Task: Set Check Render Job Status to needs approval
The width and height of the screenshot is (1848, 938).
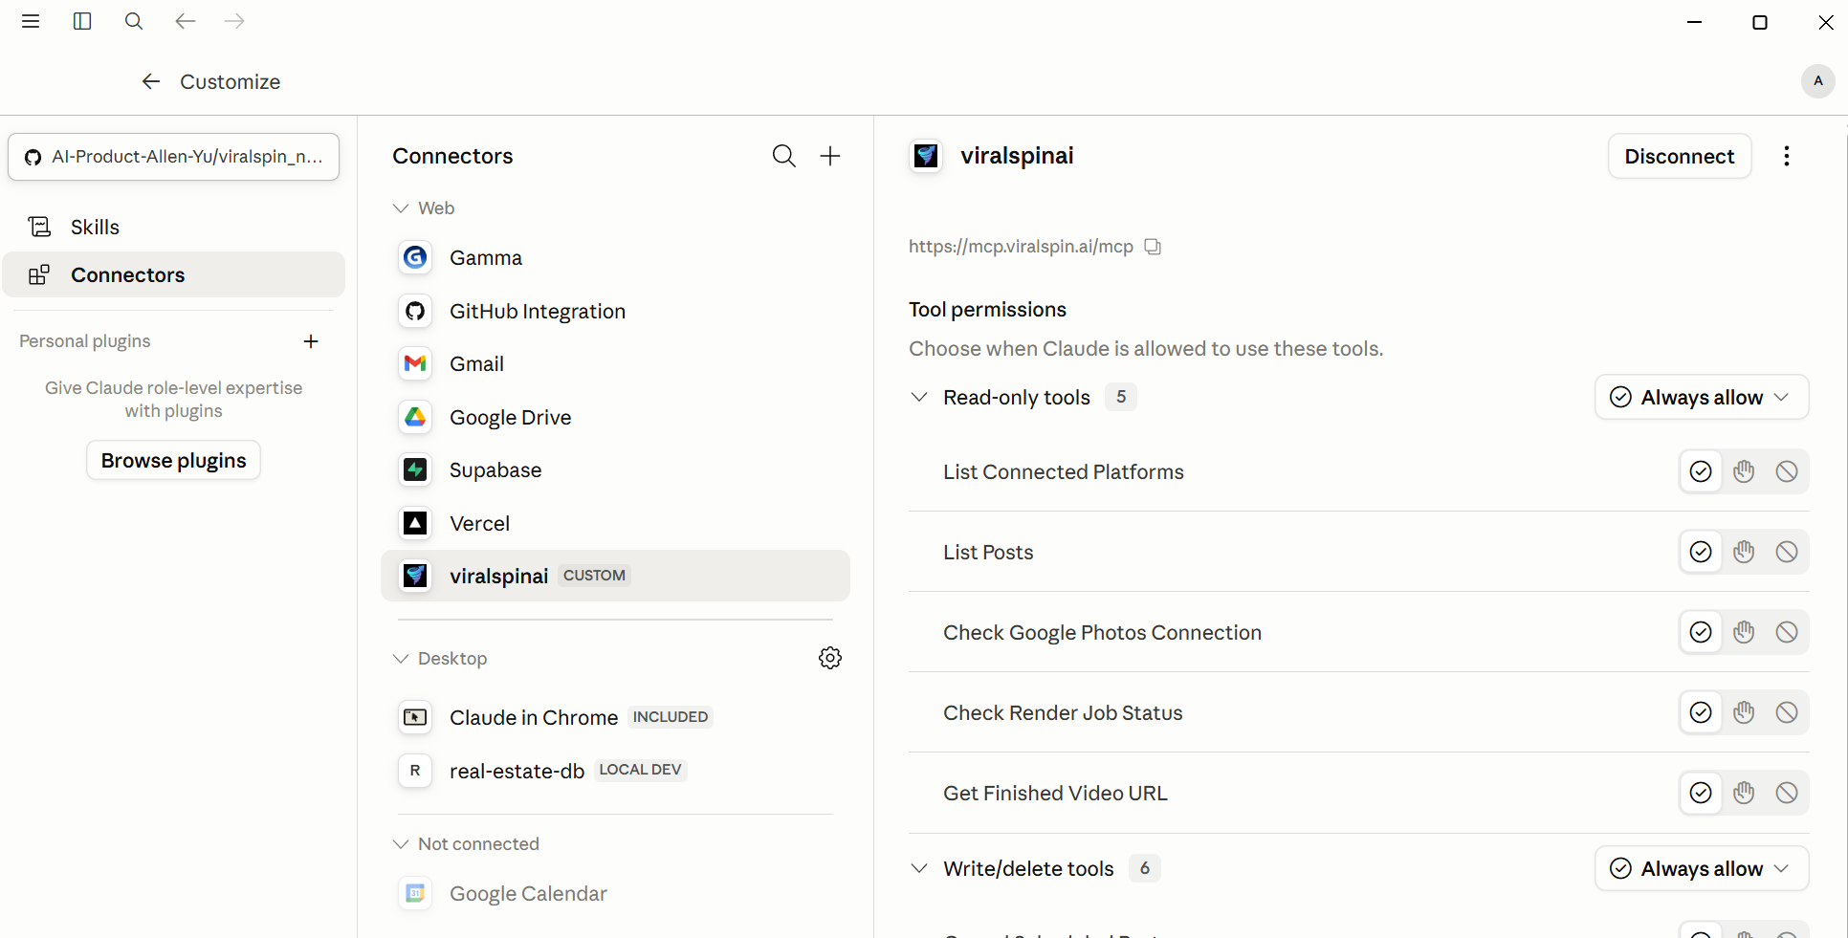Action: coord(1744,712)
